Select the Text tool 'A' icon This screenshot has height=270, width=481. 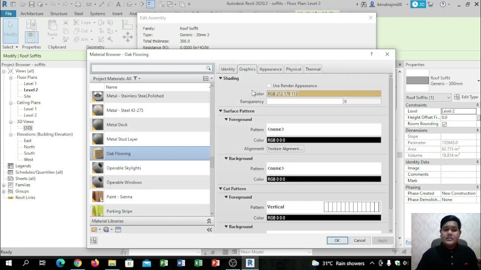pyautogui.click(x=118, y=4)
